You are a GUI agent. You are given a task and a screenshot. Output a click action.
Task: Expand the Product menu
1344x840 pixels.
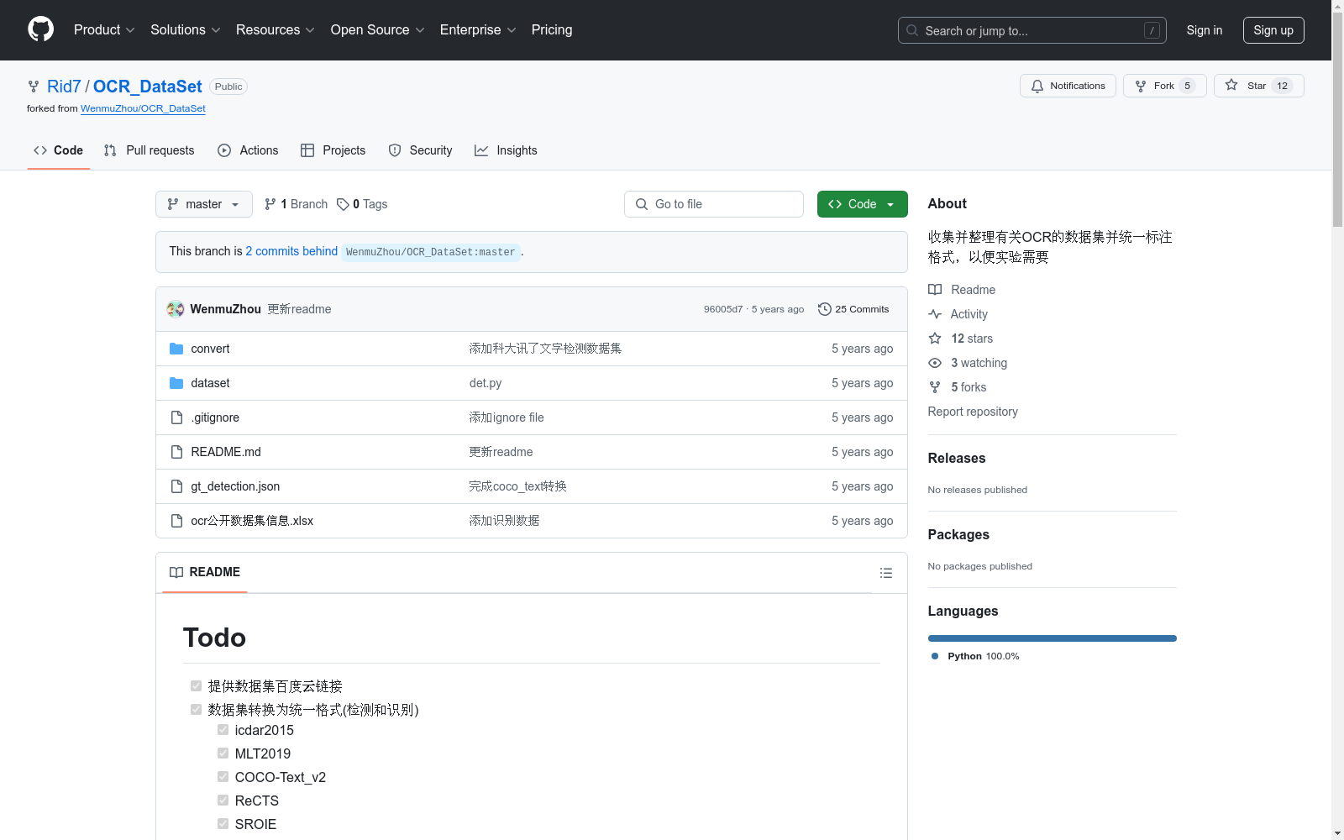point(104,30)
